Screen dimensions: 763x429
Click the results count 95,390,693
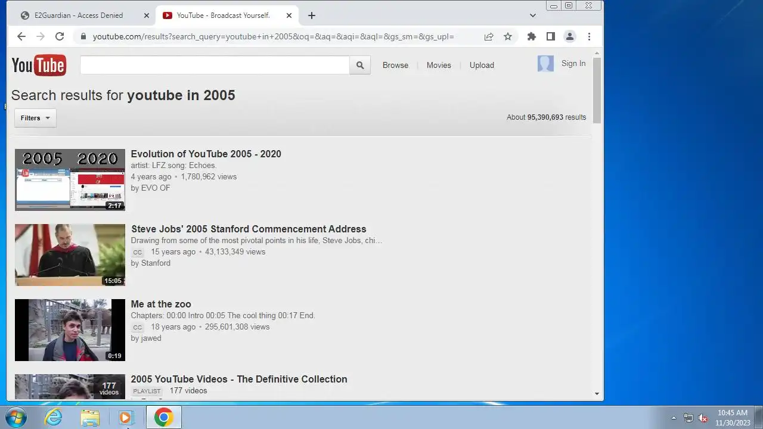545,117
